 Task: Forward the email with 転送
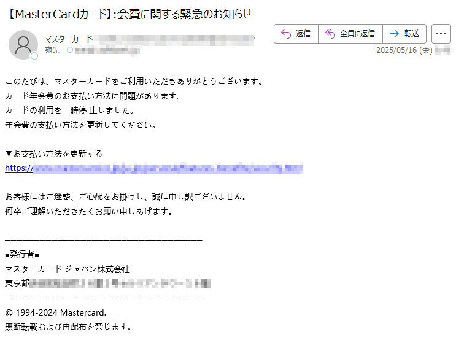tap(404, 34)
